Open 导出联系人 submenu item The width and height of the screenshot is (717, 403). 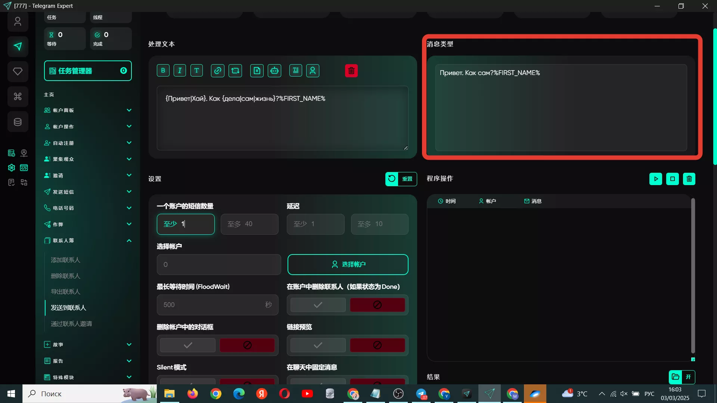(x=65, y=292)
